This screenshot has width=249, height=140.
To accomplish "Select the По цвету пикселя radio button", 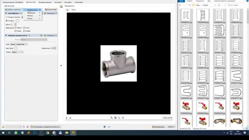I will (x=7, y=17).
